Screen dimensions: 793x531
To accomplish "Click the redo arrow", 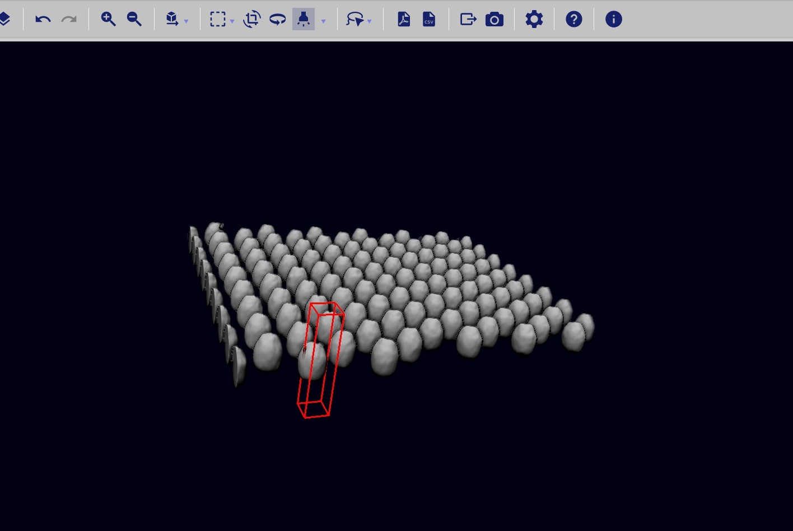I will pos(69,20).
